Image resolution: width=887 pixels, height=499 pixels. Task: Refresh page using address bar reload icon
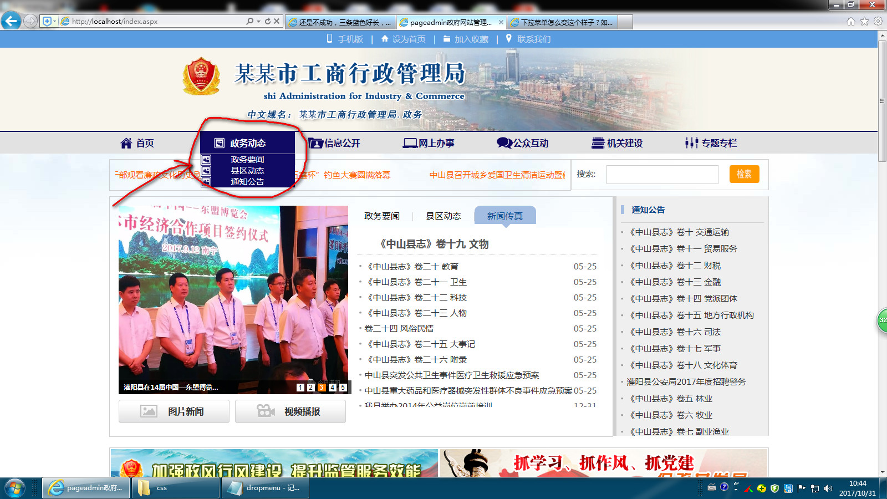268,21
